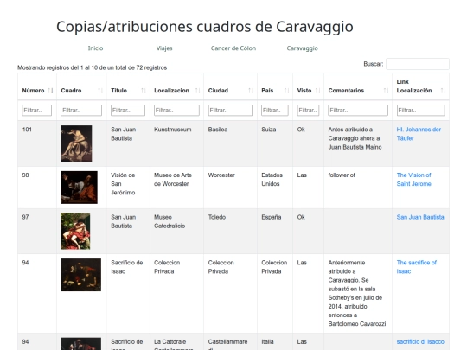The image size is (467, 350).
Task: Focus the Buscar search box
Action: pyautogui.click(x=418, y=64)
